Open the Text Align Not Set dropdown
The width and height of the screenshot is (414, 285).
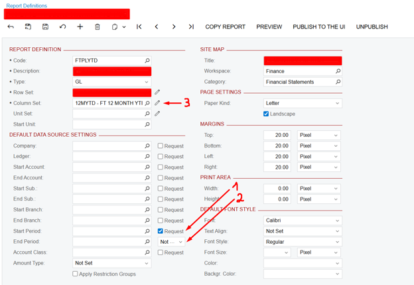pyautogui.click(x=303, y=231)
